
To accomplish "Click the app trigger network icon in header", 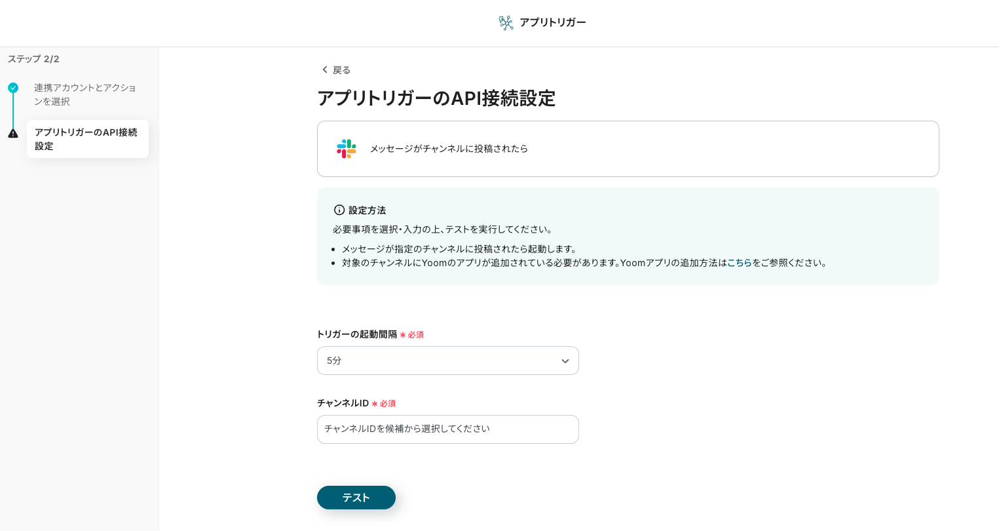I will tap(506, 23).
